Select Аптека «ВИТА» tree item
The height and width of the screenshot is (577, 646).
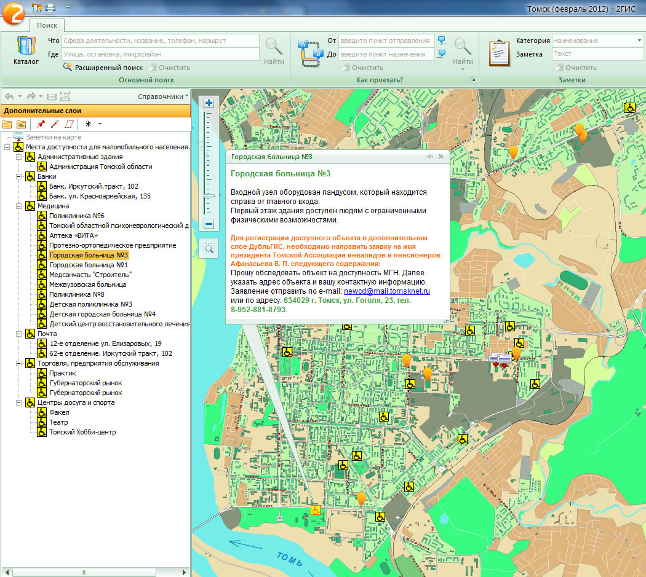pos(73,235)
